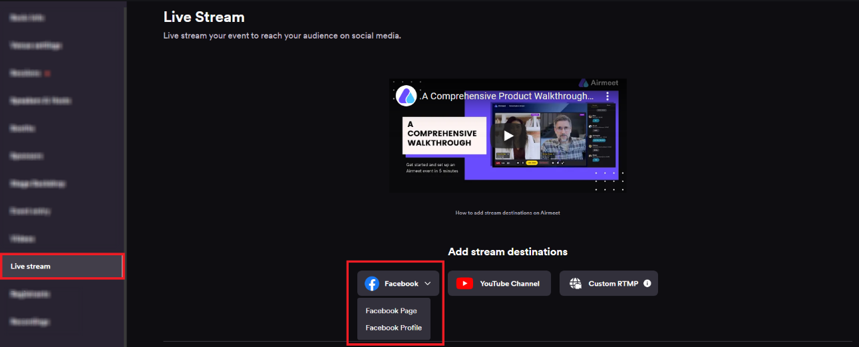
Task: Click the Airmeet channel avatar on video
Action: pos(406,96)
